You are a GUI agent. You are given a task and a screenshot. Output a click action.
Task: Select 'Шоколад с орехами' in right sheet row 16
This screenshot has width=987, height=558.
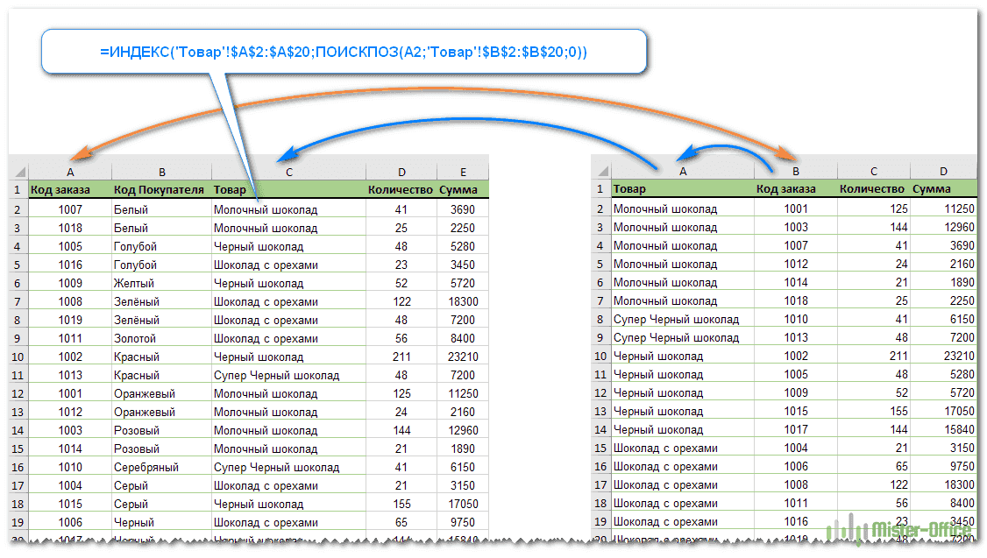(682, 466)
